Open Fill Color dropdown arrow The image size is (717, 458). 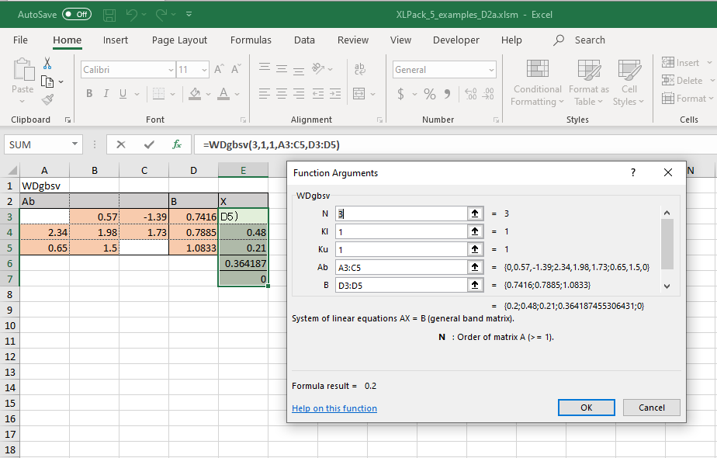click(x=208, y=94)
